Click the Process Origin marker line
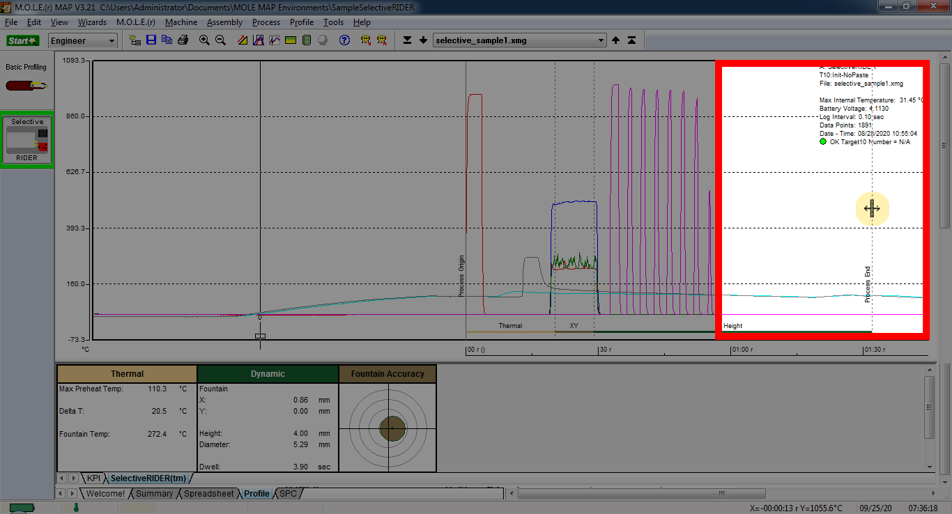952x514 pixels. (466, 200)
